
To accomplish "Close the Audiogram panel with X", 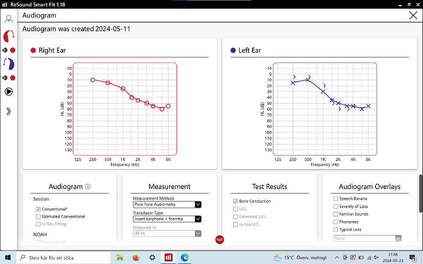I will tap(413, 15).
